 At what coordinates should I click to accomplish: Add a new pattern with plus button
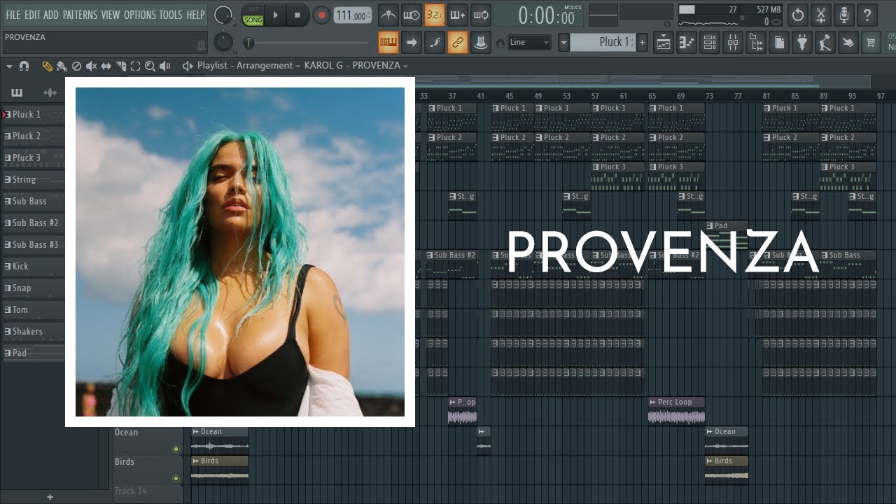pyautogui.click(x=642, y=42)
